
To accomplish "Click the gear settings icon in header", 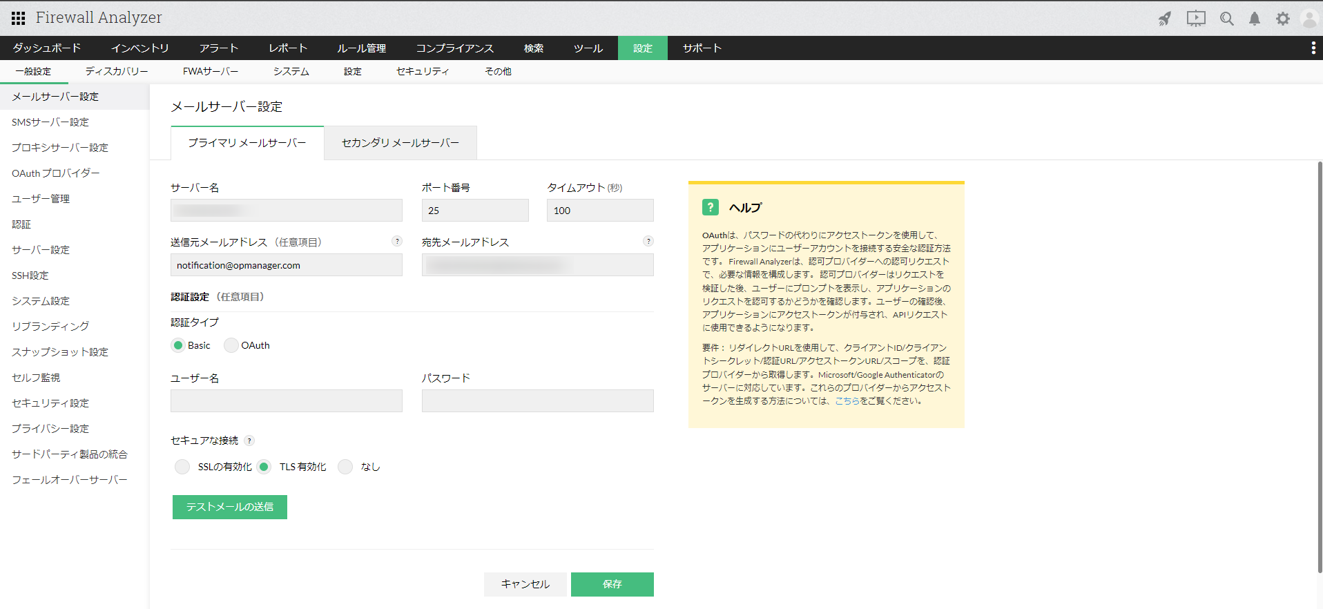I will pyautogui.click(x=1282, y=19).
